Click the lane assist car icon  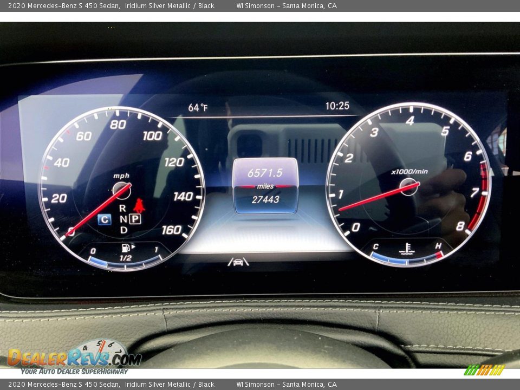[x=238, y=262]
